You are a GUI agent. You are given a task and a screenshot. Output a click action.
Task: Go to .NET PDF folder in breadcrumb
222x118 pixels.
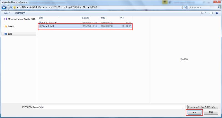(x=56, y=7)
